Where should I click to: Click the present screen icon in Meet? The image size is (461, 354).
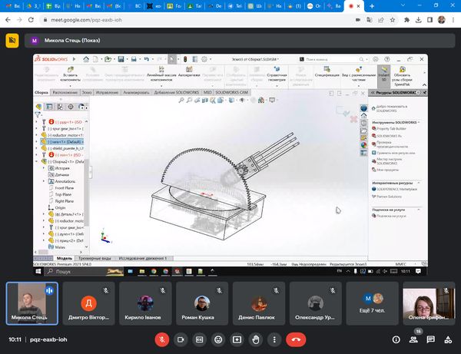(237, 339)
